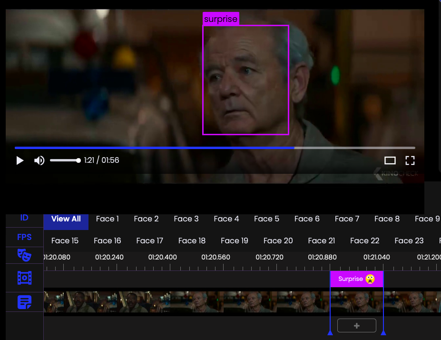Switch to the Face 20 tab
The width and height of the screenshot is (441, 340).
278,240
